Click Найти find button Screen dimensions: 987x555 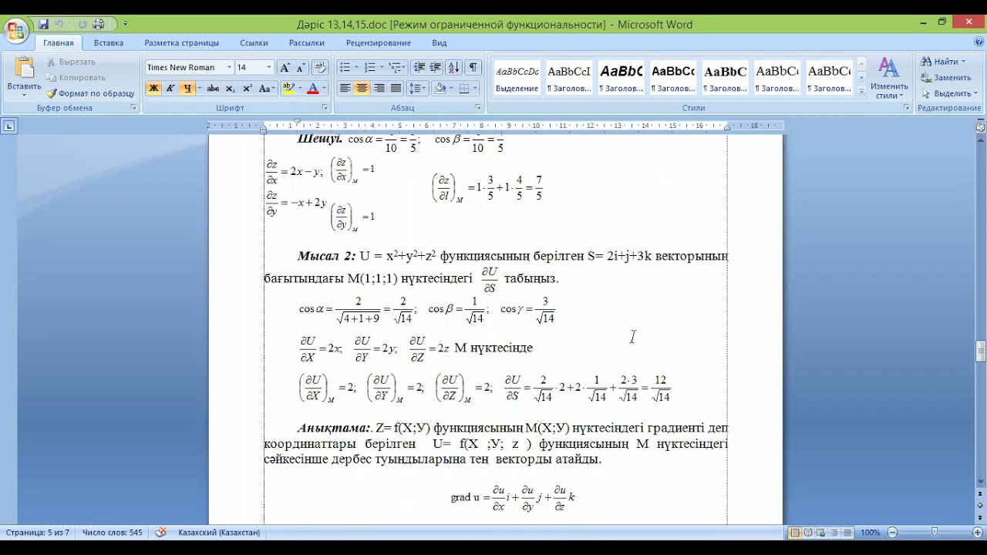[945, 62]
